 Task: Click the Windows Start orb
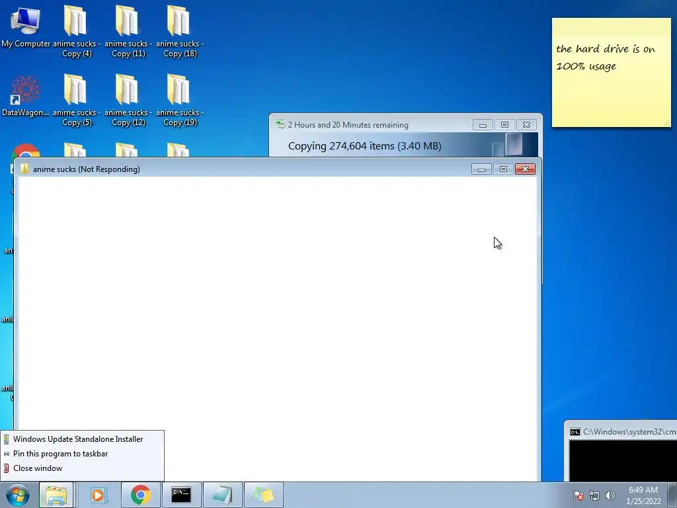(x=18, y=495)
